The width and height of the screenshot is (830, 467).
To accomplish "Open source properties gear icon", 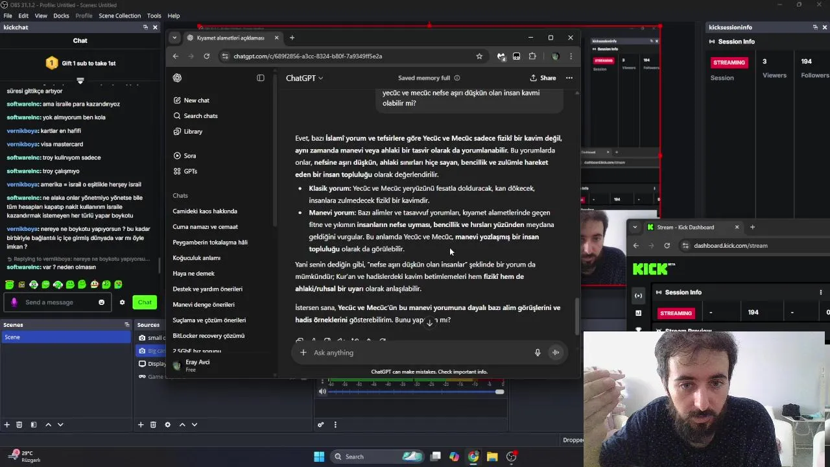I will pyautogui.click(x=167, y=425).
